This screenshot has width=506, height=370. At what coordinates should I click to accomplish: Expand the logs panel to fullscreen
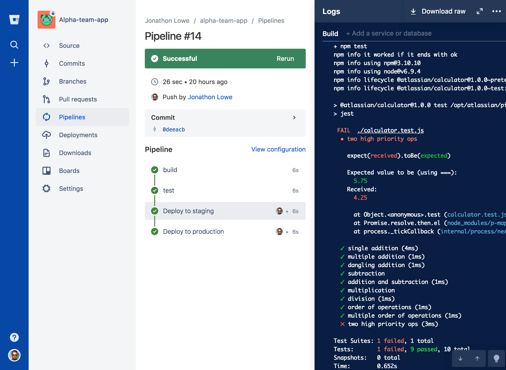point(480,11)
